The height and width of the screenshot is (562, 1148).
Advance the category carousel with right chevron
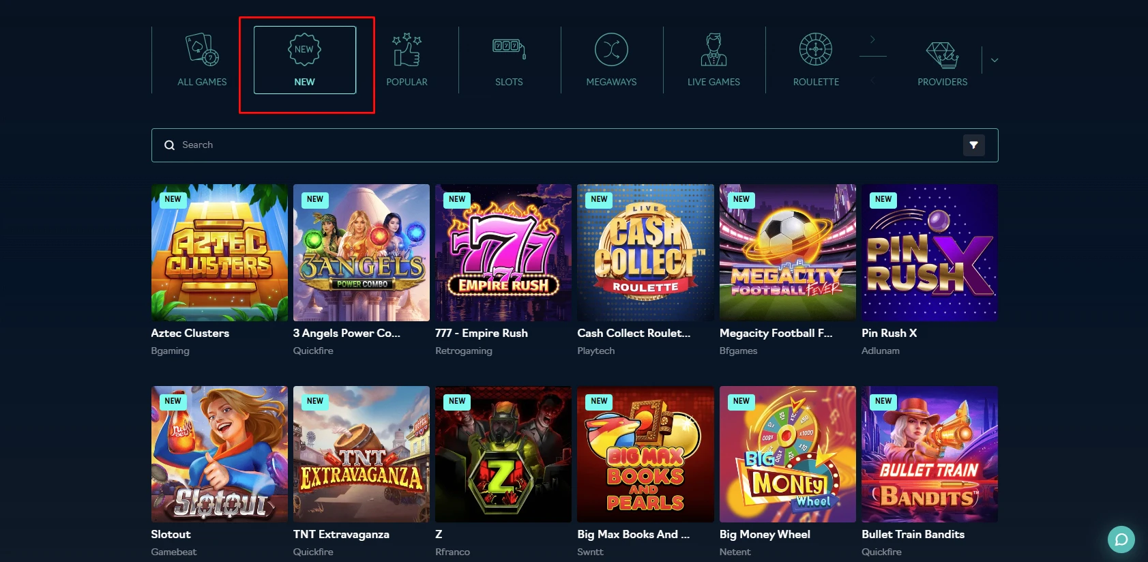[872, 40]
